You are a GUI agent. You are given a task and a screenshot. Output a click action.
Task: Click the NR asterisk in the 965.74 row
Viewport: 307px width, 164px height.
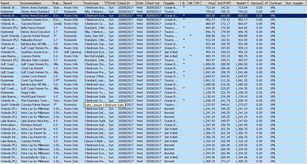tap(191, 56)
